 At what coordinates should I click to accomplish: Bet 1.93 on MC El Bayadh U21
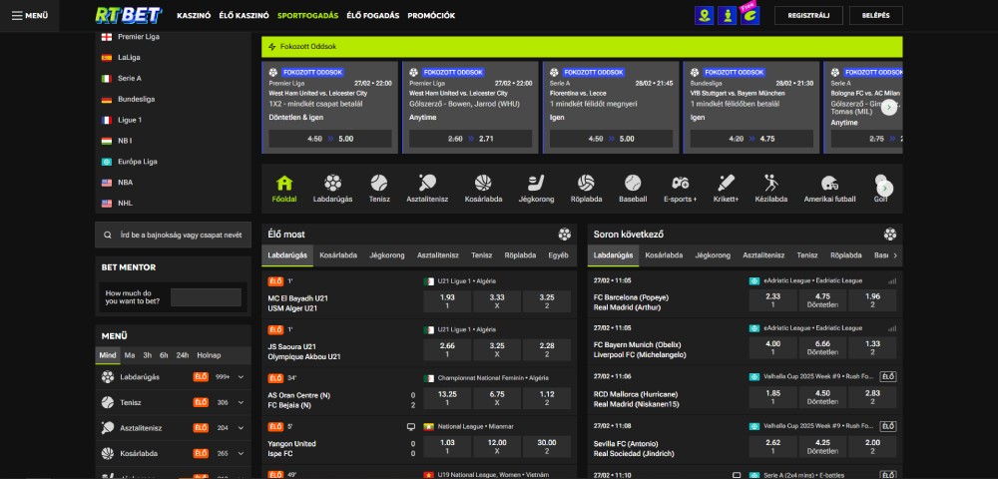click(x=447, y=301)
